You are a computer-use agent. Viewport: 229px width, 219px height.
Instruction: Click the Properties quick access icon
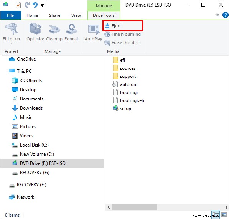click(x=18, y=5)
